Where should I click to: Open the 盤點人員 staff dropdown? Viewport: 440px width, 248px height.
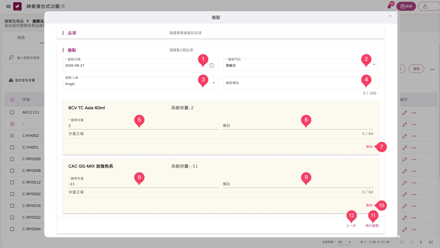click(140, 83)
